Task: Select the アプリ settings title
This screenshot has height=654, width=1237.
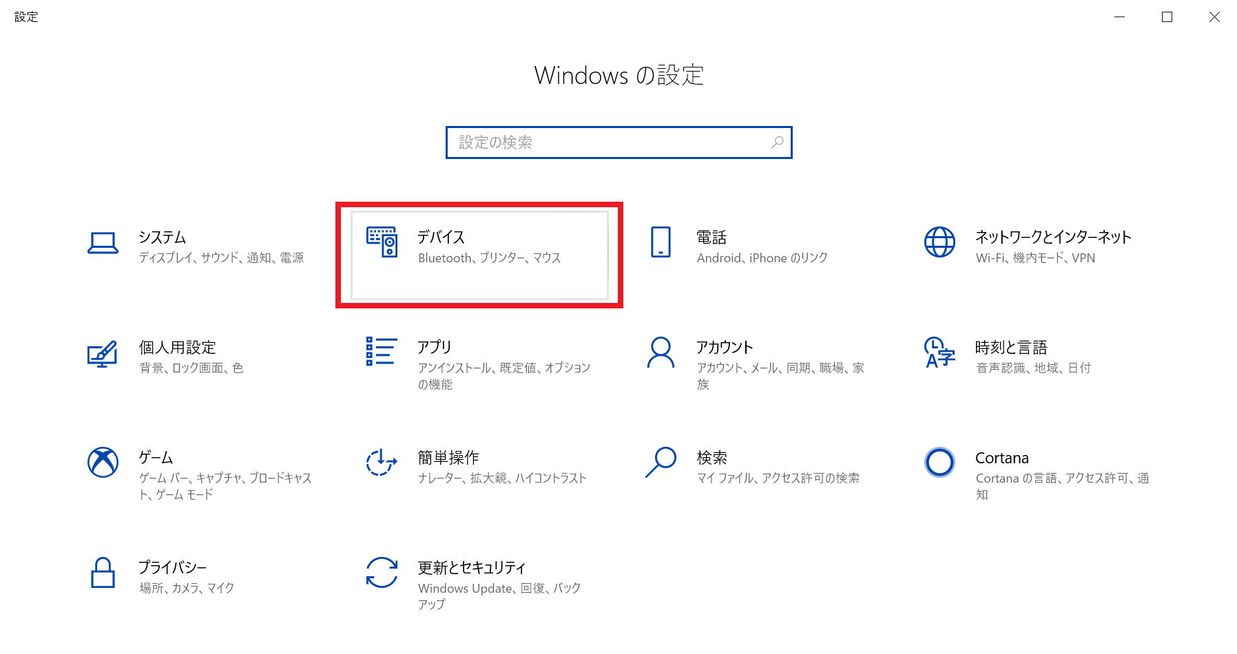Action: (x=435, y=348)
